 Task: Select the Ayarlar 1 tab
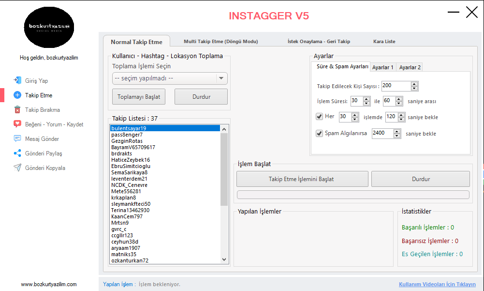coord(383,67)
